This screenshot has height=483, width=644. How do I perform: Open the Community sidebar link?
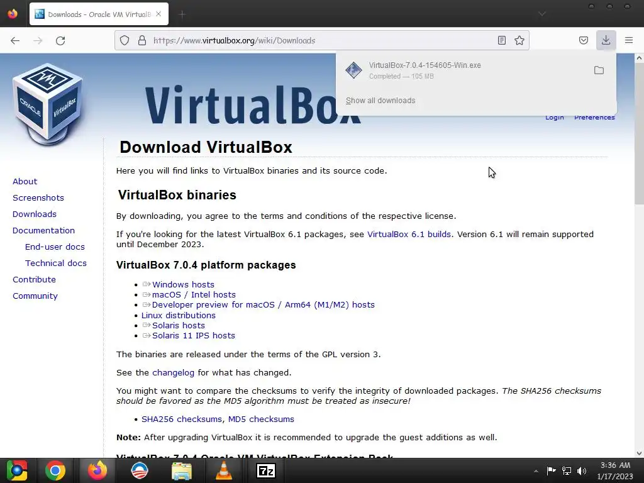(x=35, y=296)
